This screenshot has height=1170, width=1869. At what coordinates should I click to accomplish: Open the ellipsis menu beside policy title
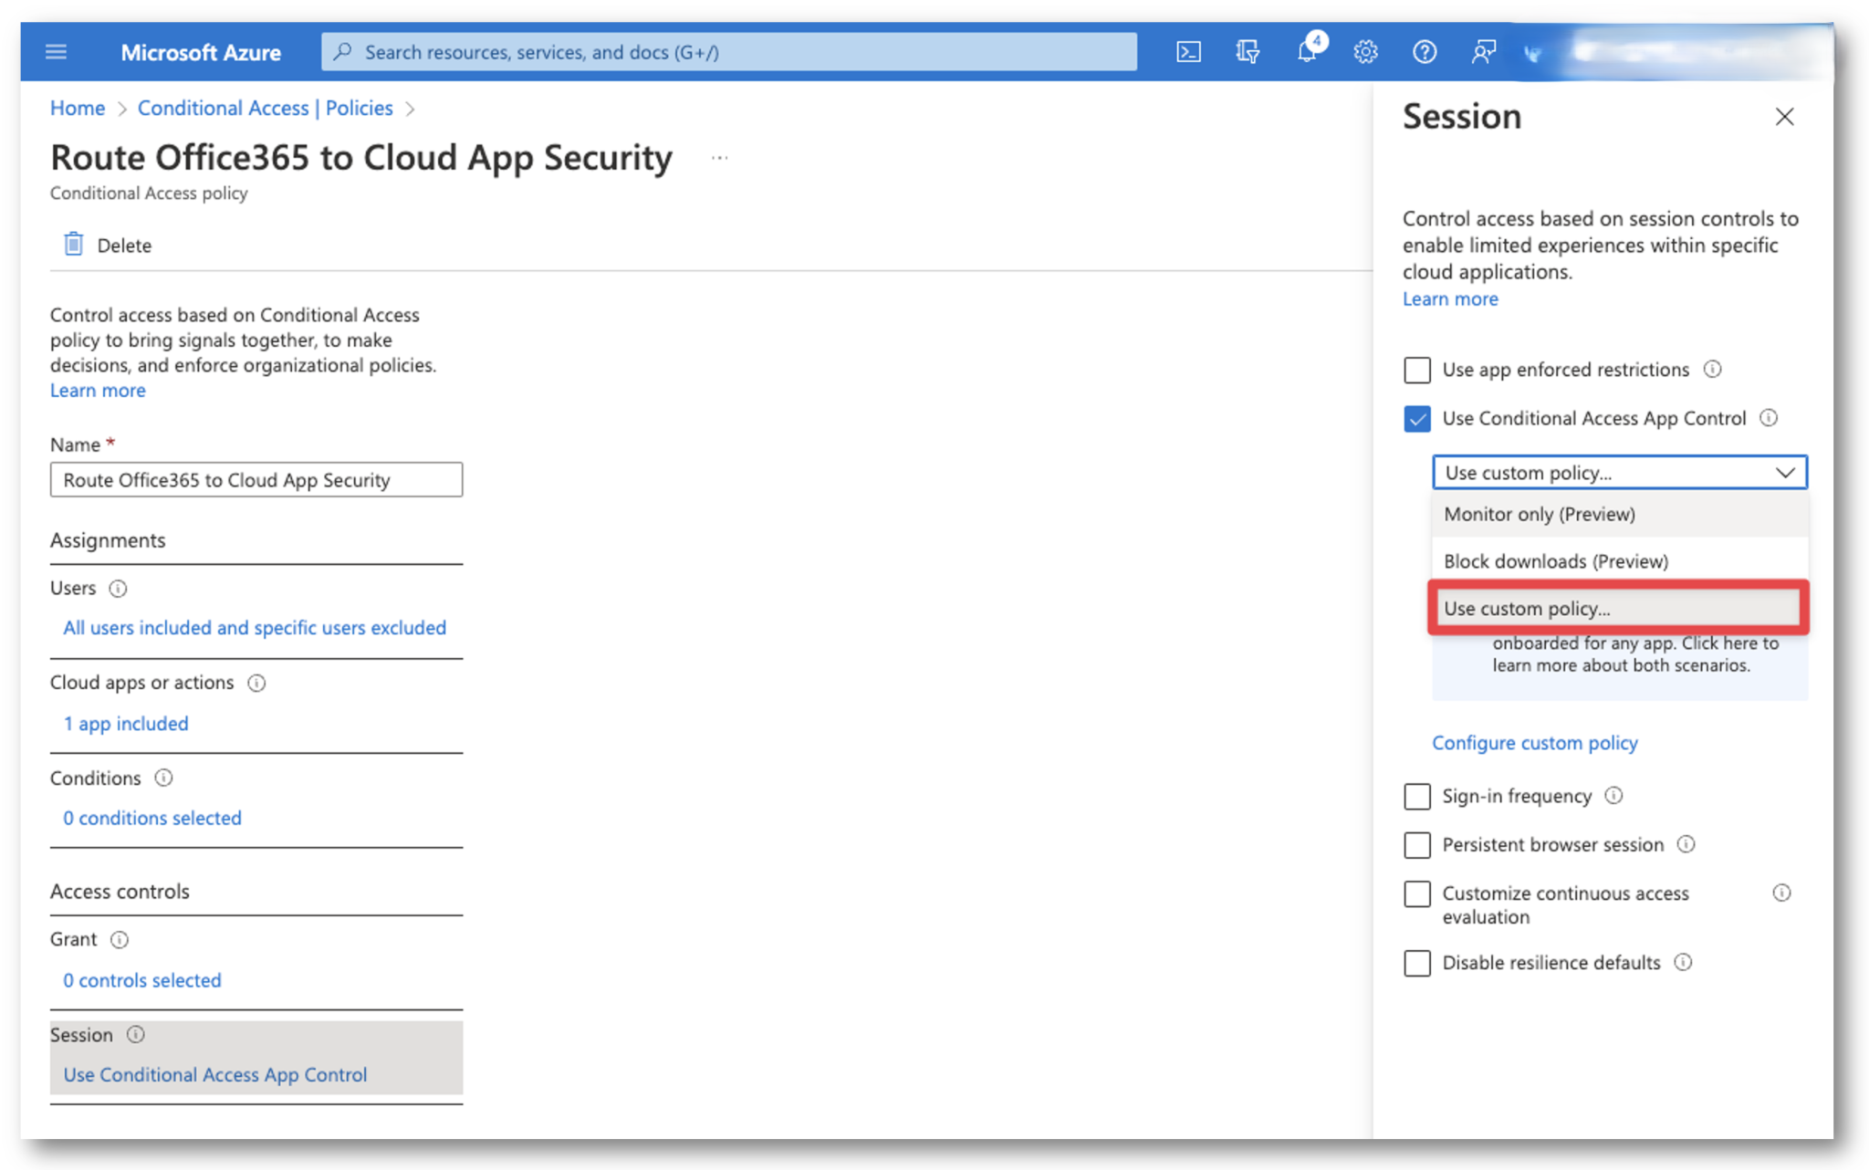pyautogui.click(x=719, y=158)
